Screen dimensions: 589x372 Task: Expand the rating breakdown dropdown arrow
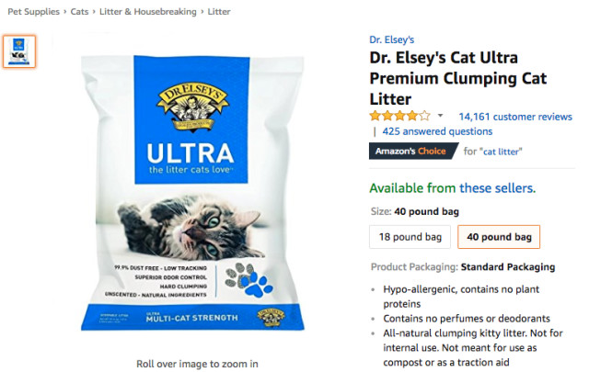tap(441, 116)
